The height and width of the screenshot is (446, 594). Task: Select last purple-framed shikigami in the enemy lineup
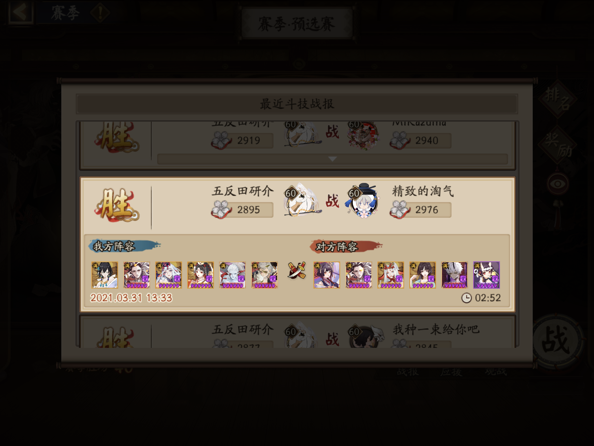coord(486,275)
